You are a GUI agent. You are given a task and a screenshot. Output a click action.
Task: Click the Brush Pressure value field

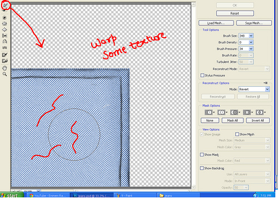click(x=244, y=49)
